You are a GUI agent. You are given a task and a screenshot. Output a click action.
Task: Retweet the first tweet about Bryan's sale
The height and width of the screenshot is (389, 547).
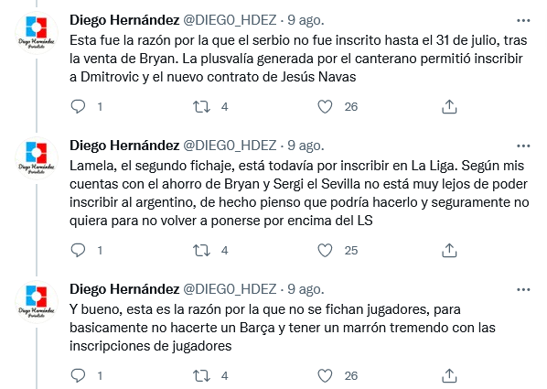(x=202, y=106)
